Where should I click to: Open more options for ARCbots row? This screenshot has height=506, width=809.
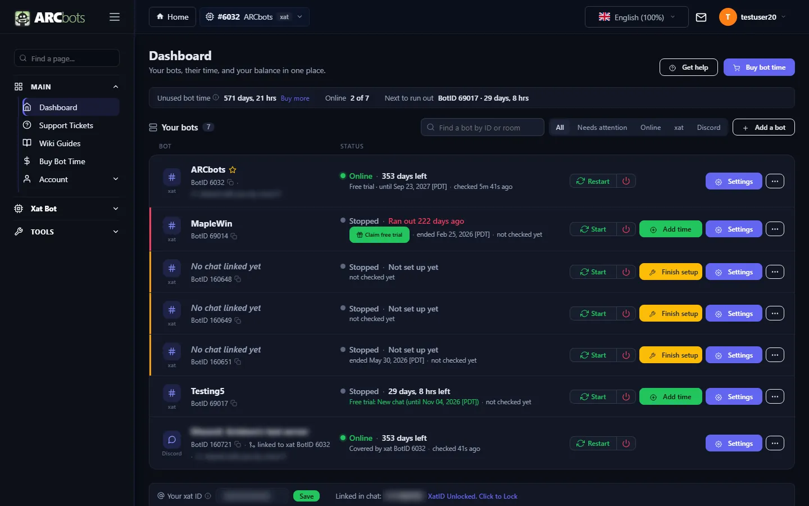coord(775,181)
